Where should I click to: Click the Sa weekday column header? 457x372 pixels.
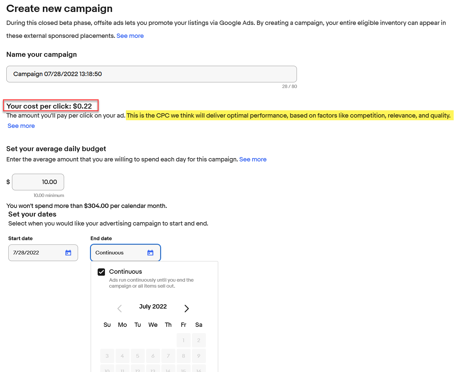tap(199, 325)
